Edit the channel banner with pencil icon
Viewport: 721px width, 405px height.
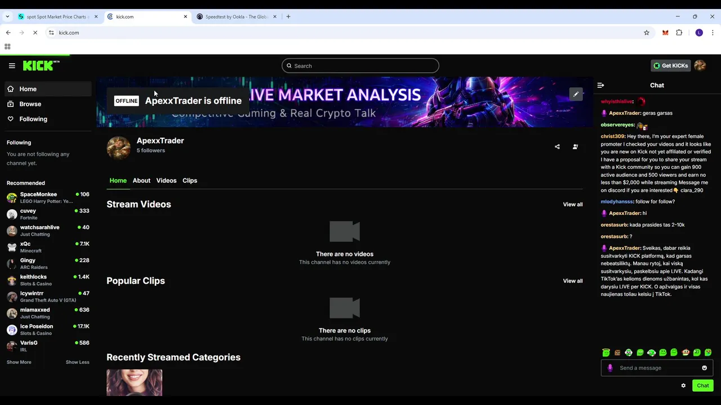576,94
